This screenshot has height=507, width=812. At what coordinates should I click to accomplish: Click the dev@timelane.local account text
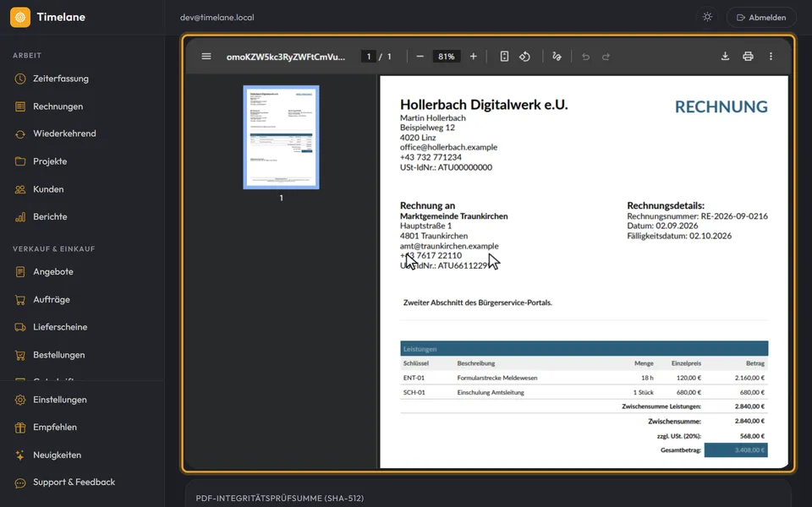coord(217,17)
